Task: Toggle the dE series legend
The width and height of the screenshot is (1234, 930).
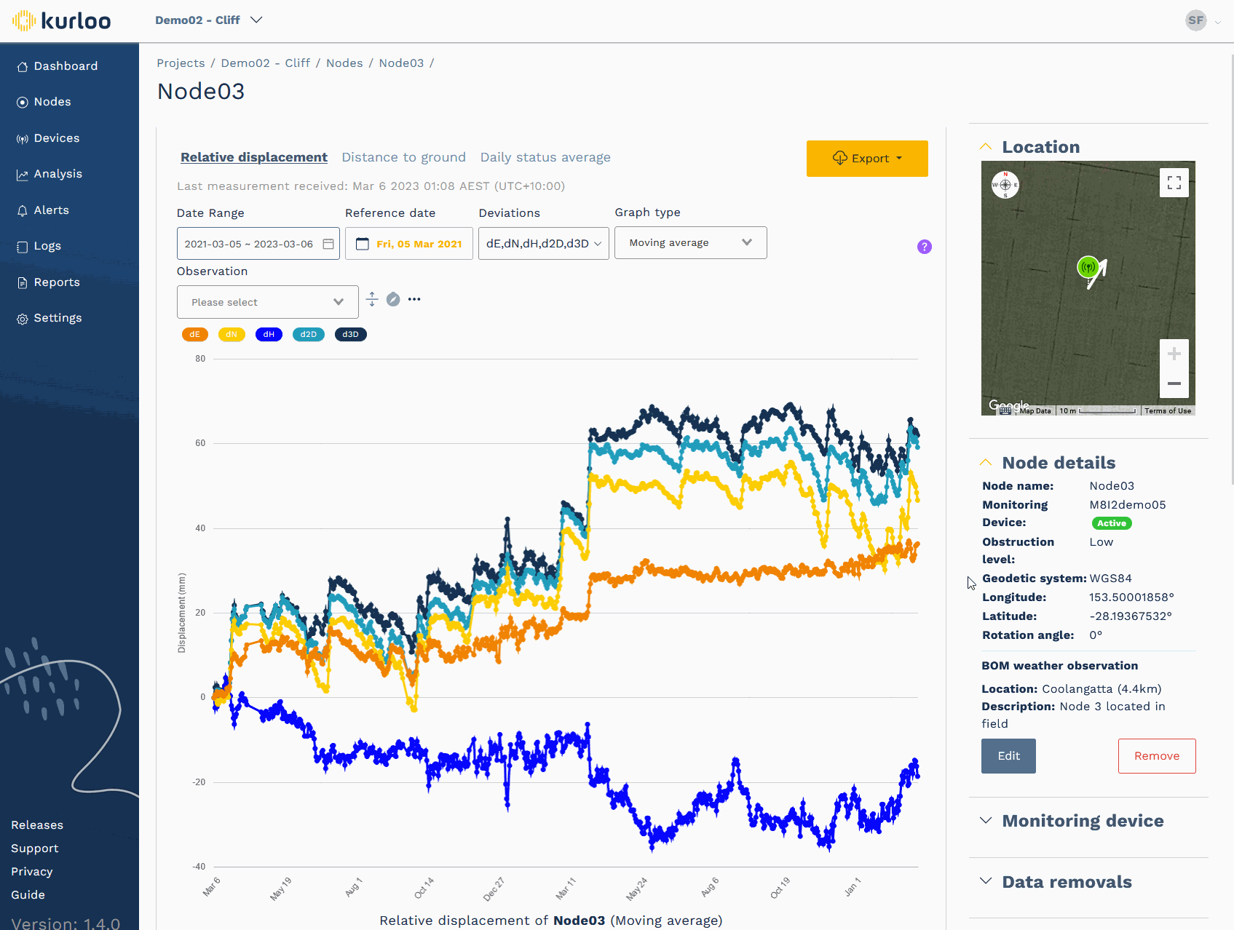Action: pos(195,335)
